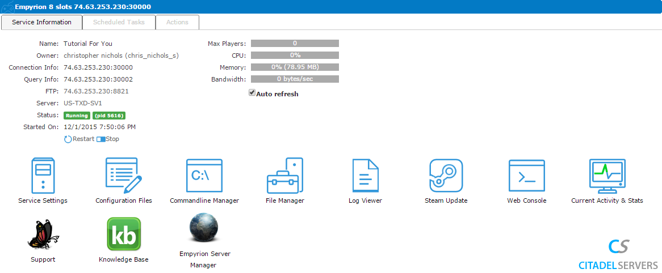This screenshot has height=273, width=662.
Task: Click the service name Tutorial For You
Action: pos(88,44)
